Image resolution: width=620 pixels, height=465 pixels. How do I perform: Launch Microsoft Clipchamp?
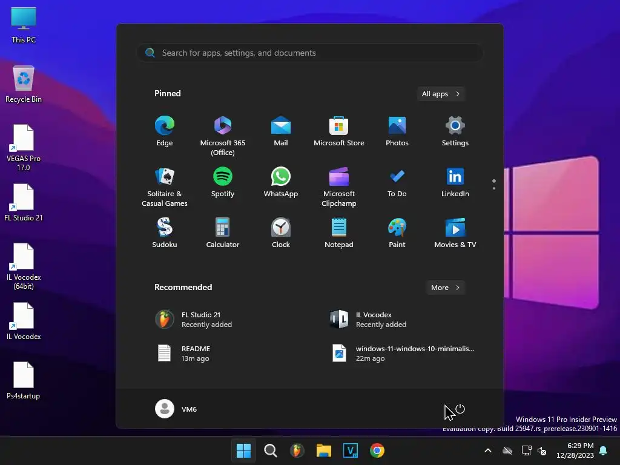point(339,186)
